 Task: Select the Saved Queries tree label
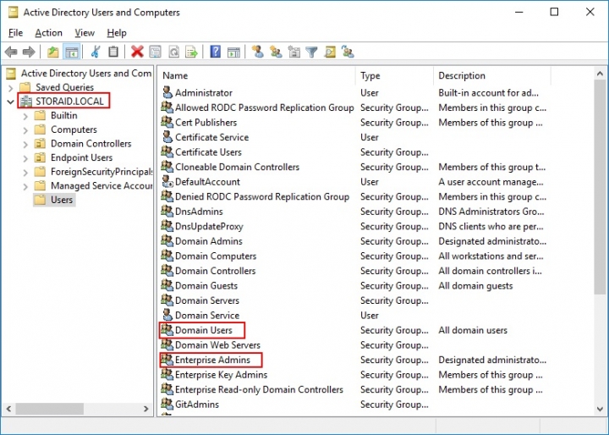[x=64, y=87]
